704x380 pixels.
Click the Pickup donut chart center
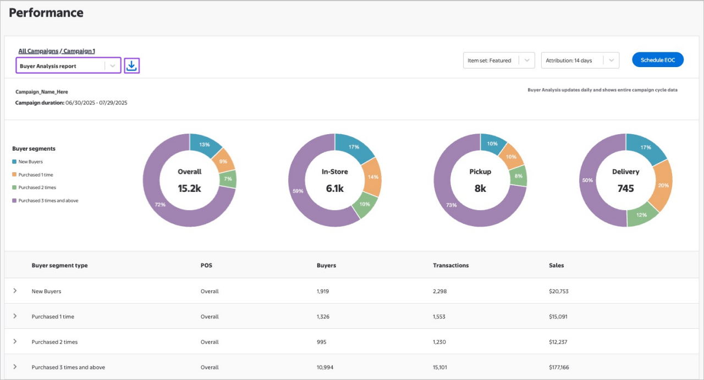click(x=480, y=179)
